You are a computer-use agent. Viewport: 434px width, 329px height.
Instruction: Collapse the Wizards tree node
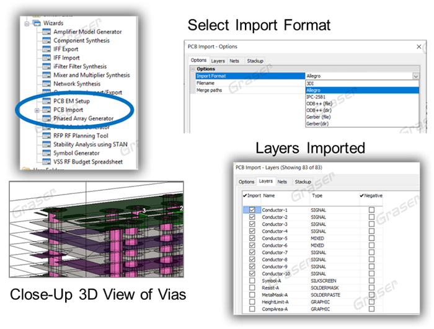27,24
